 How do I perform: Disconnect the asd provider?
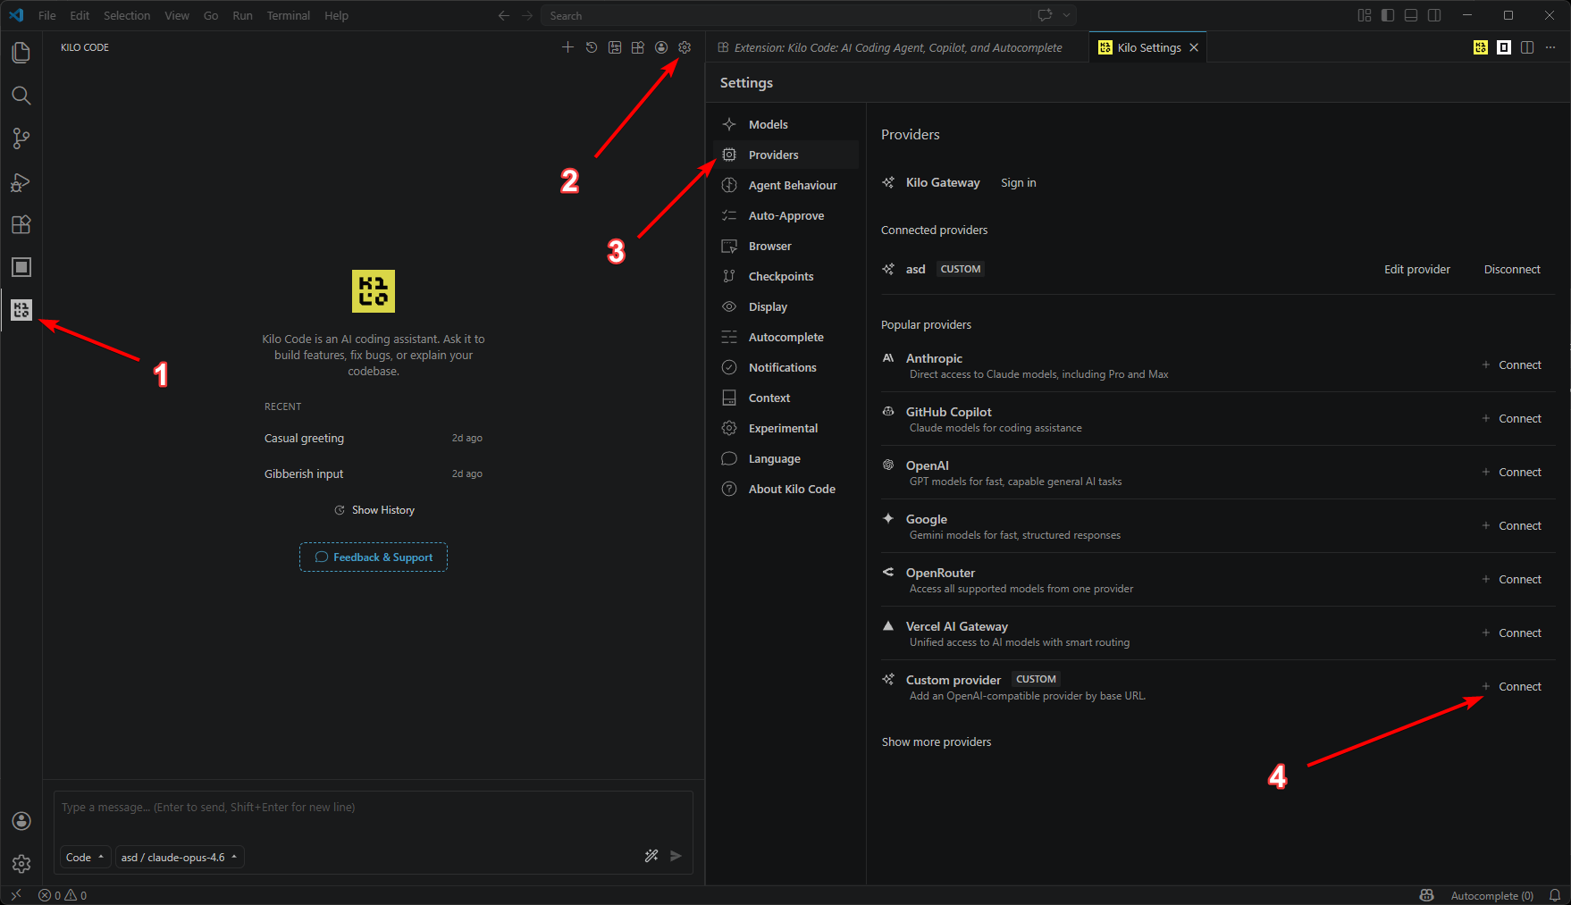coord(1512,269)
